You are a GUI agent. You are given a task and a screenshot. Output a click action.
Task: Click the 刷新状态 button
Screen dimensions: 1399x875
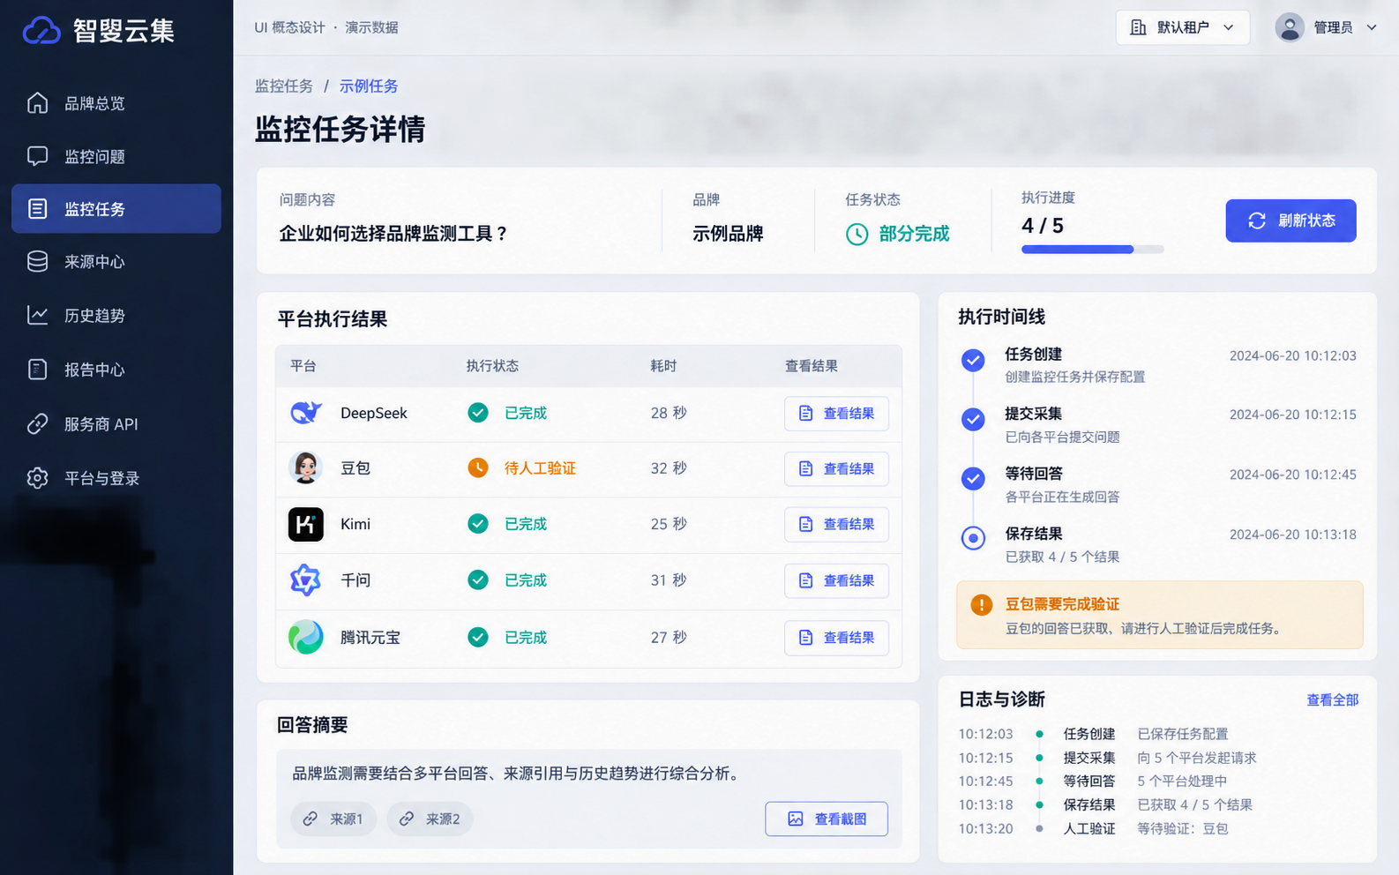pos(1291,221)
